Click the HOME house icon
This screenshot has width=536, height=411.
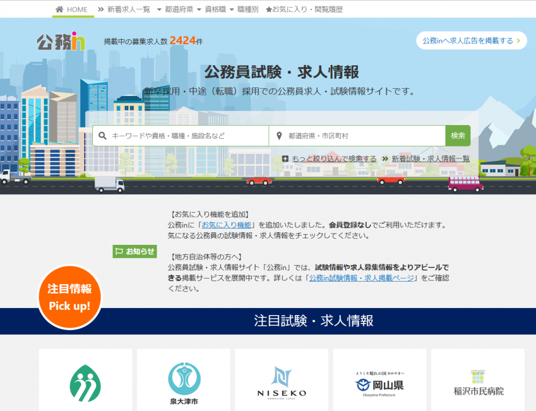(x=58, y=9)
